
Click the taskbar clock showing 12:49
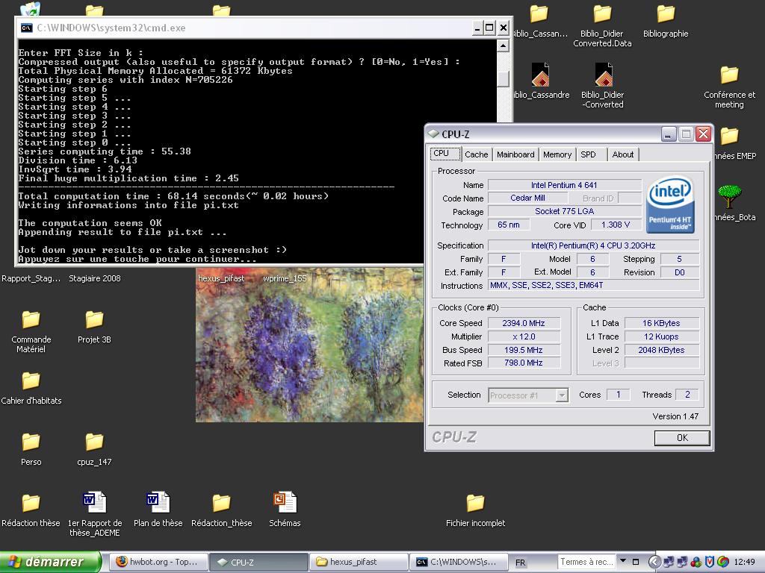pos(745,562)
